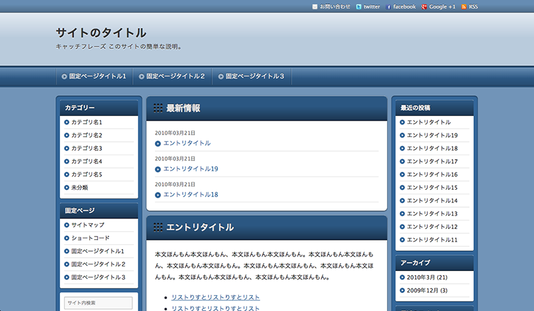Viewport: 534px width, 311px height.
Task: Open エントリタイトル18 in the 最新情報 list
Action: point(191,194)
